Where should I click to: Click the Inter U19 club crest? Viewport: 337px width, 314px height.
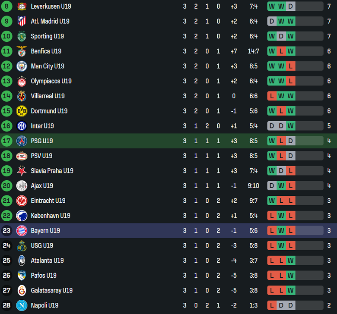tap(22, 126)
